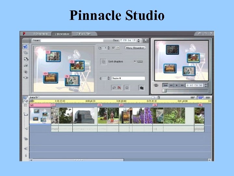
Task: Click the Undo arrow icon
Action: (x=200, y=34)
